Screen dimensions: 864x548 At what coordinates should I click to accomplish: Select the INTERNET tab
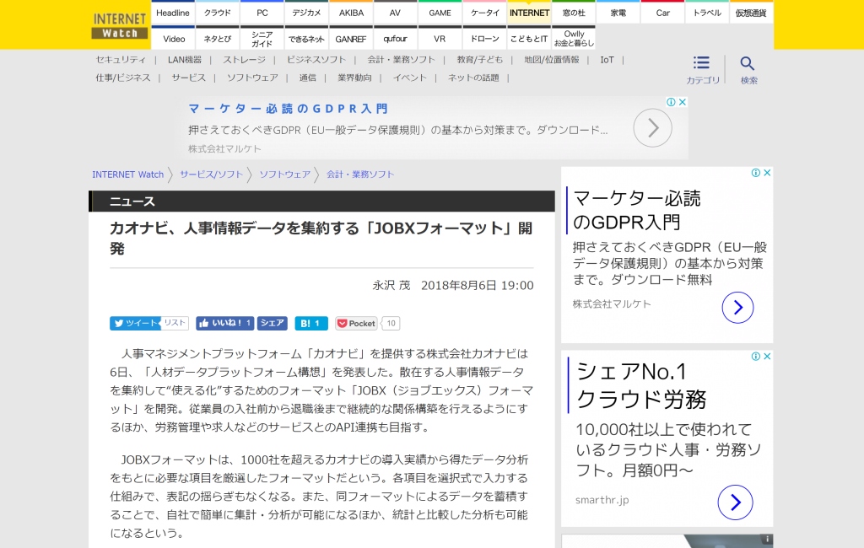(529, 13)
